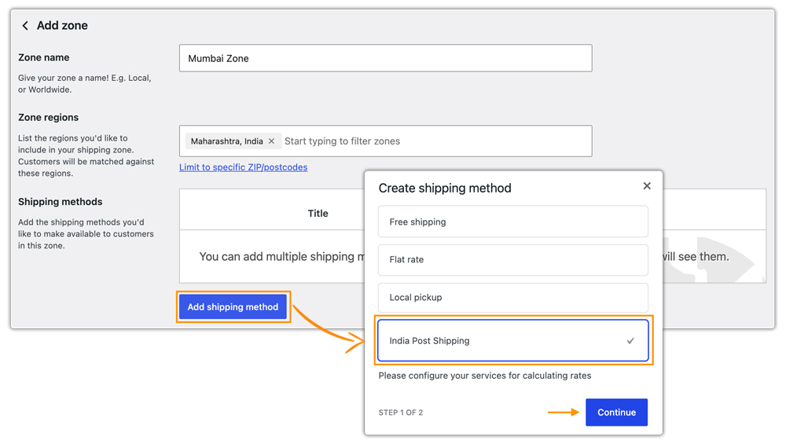Screen dimensions: 786x447
Task: Click the Shipping methods heading
Action: pyautogui.click(x=61, y=201)
